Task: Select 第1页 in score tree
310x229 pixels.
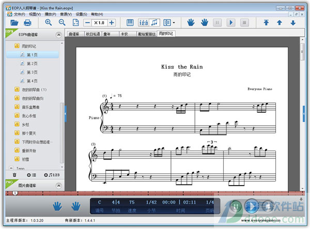Action: 33,55
